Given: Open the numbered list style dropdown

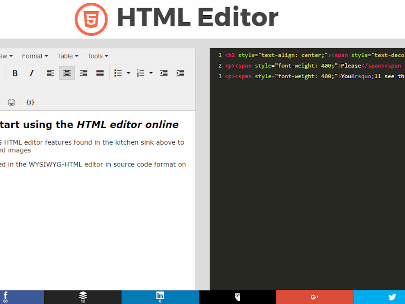Looking at the screenshot, I should point(151,73).
